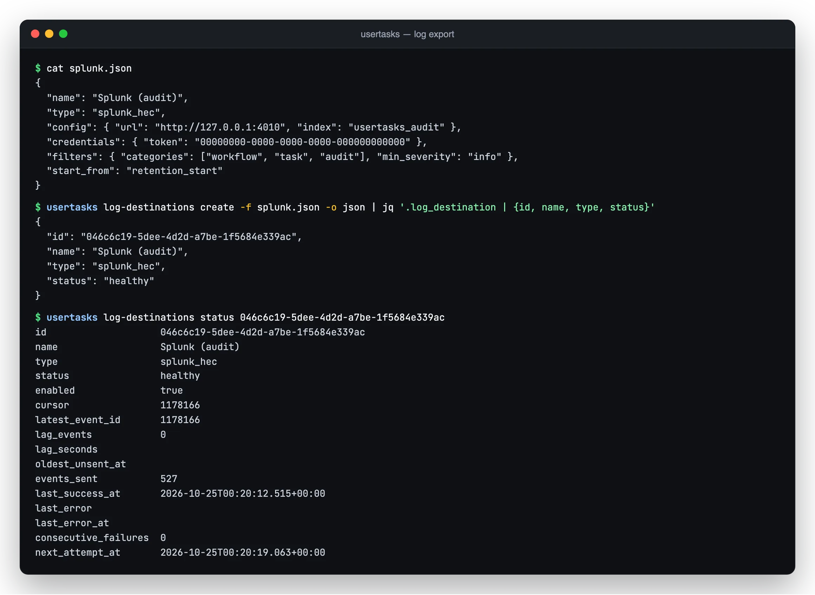Click the last_error_at label
Image resolution: width=815 pixels, height=595 pixels.
72,524
